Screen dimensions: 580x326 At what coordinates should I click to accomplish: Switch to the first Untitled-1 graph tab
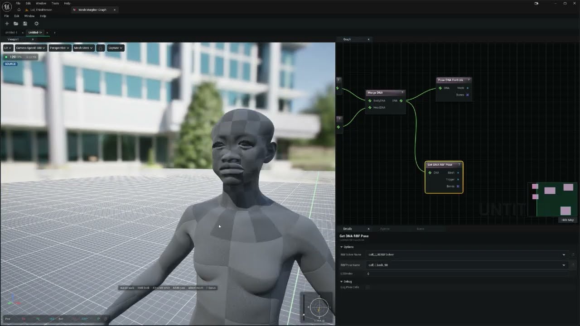point(11,33)
